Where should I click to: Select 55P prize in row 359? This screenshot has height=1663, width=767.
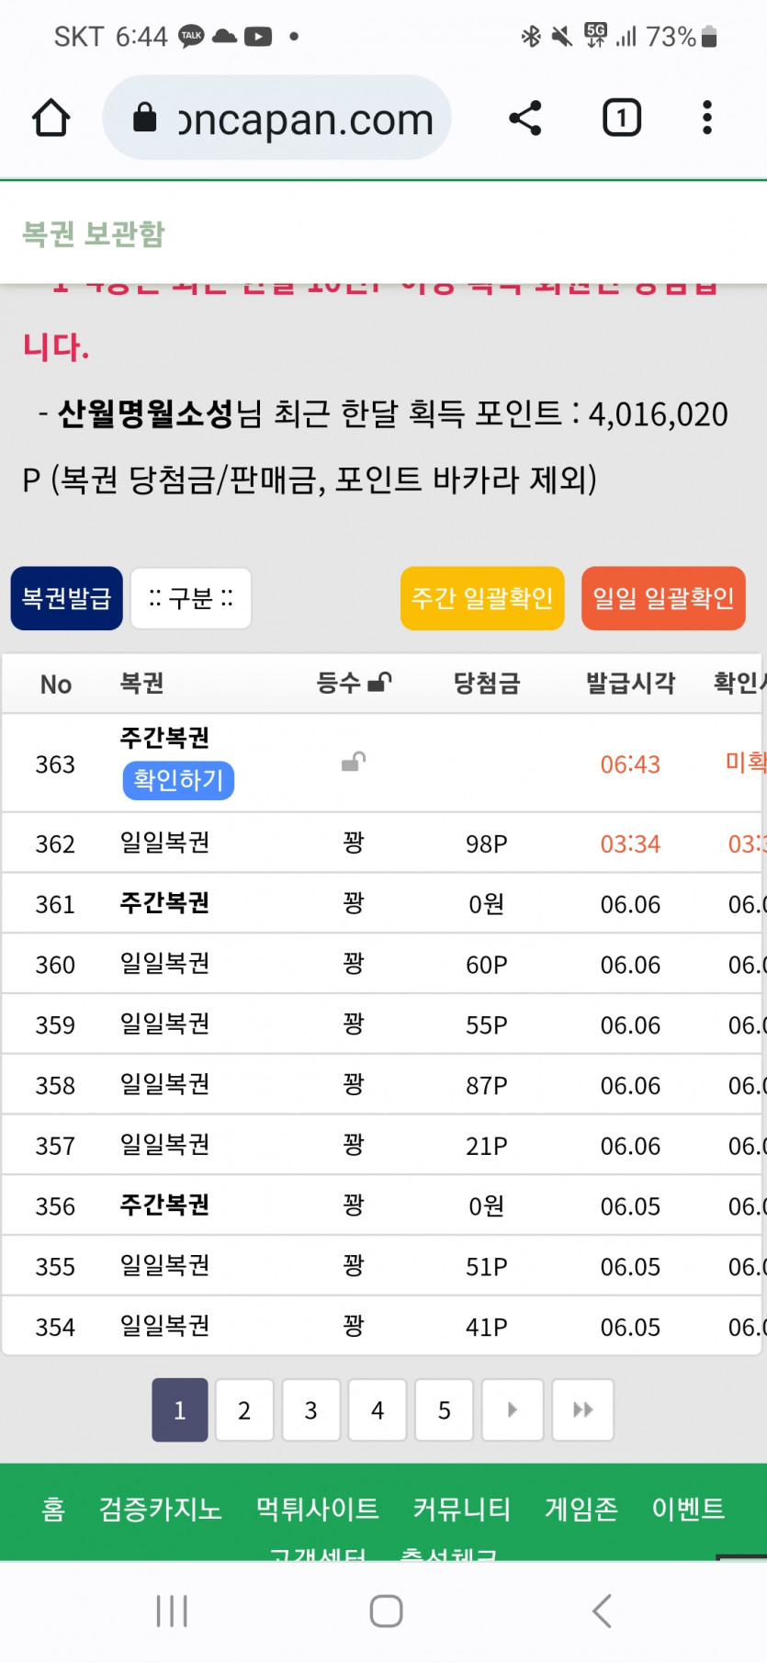coord(487,1025)
